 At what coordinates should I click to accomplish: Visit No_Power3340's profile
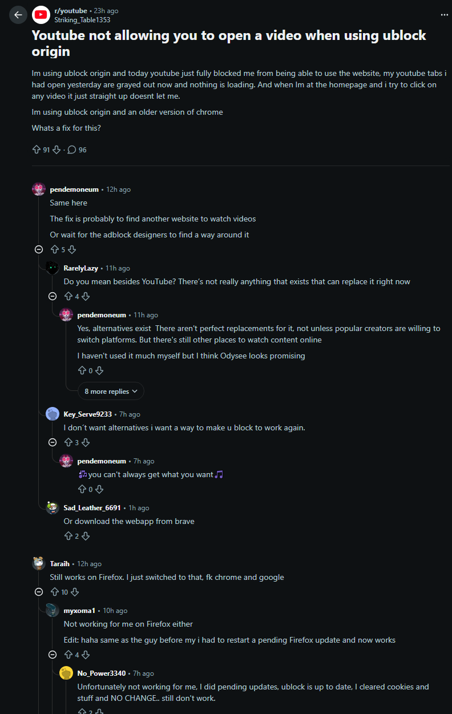point(101,673)
